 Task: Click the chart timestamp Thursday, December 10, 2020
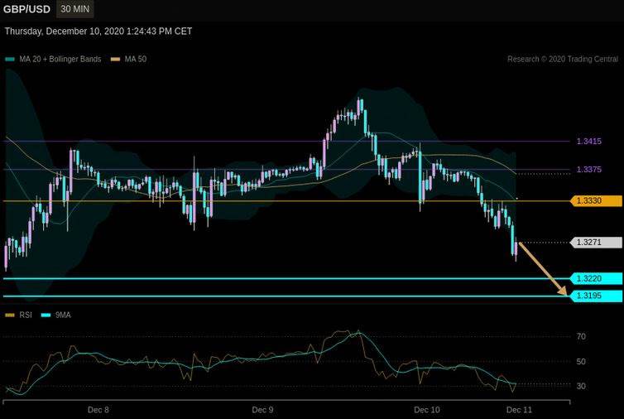point(98,31)
